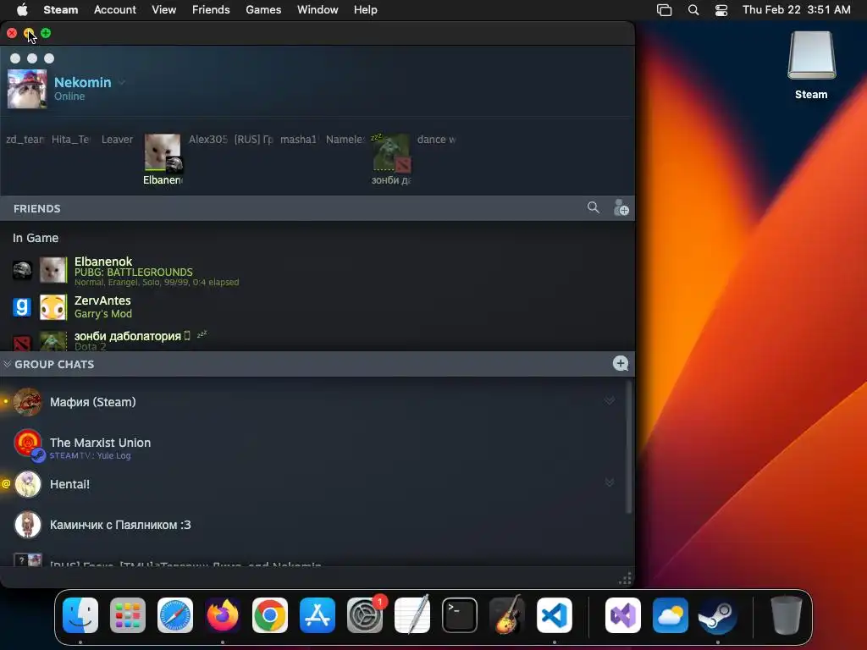Image resolution: width=867 pixels, height=650 pixels.
Task: Open Nekomin status dropdown arrow
Action: coord(122,82)
